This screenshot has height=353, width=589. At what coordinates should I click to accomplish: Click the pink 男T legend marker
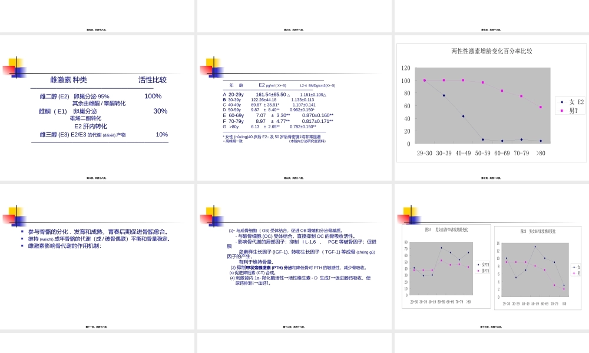[561, 111]
